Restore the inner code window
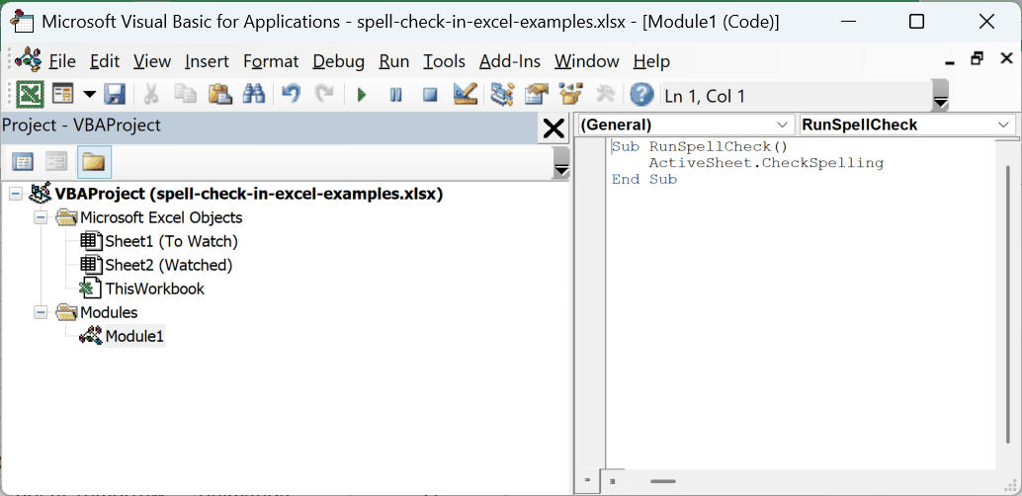Image resolution: width=1022 pixels, height=496 pixels. pyautogui.click(x=977, y=58)
